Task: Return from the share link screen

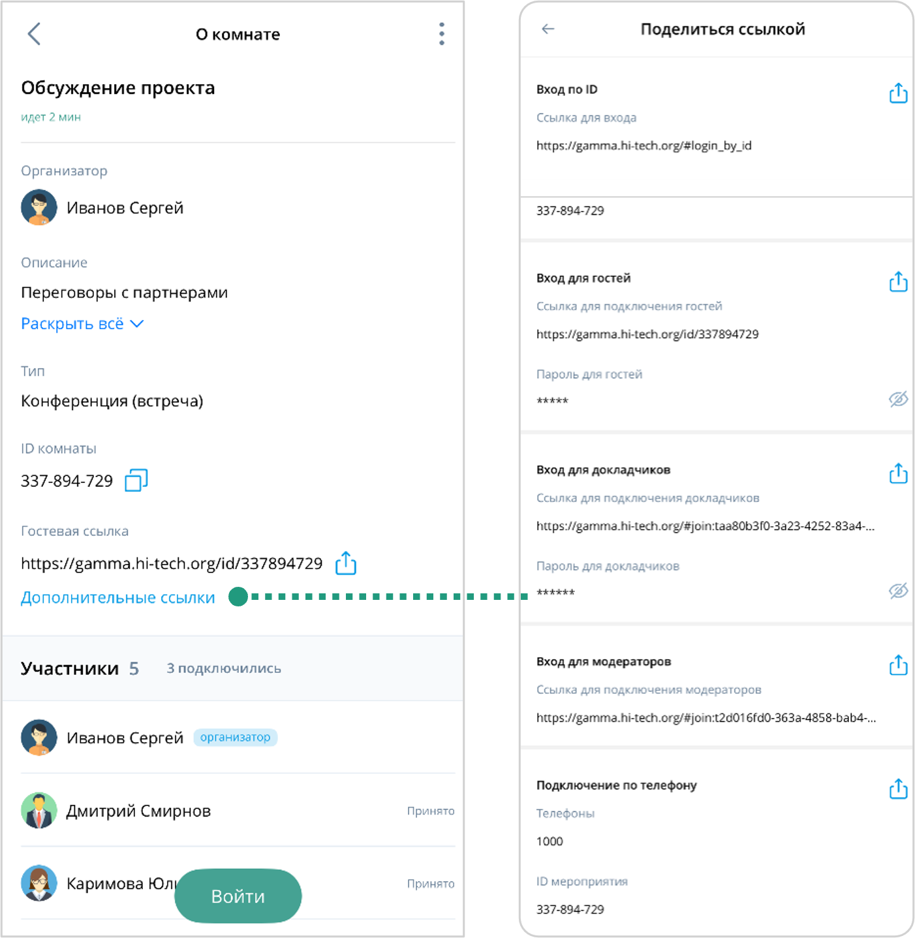Action: click(x=548, y=29)
